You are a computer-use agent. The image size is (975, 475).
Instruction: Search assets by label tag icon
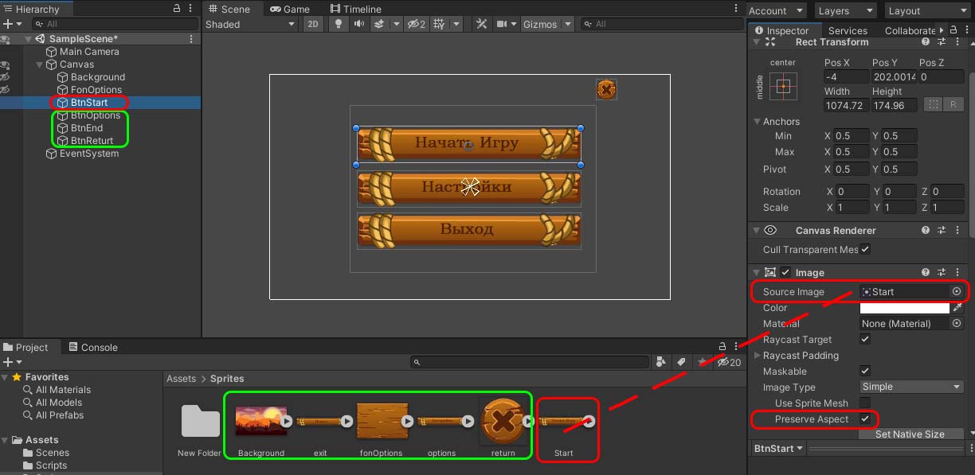coord(681,362)
